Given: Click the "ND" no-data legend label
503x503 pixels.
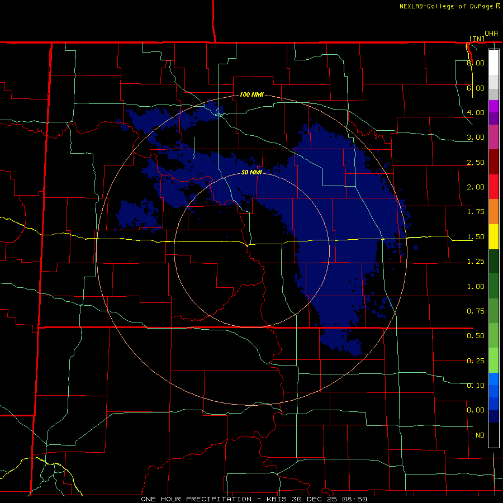Looking at the screenshot, I should point(480,435).
